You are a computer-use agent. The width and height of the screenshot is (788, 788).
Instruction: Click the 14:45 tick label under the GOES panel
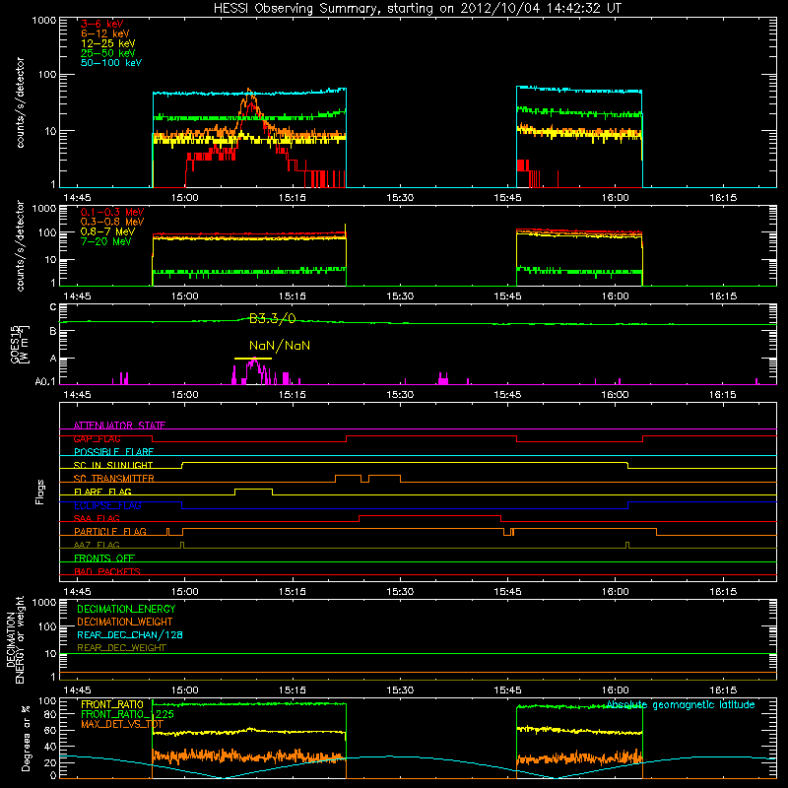pyautogui.click(x=77, y=395)
